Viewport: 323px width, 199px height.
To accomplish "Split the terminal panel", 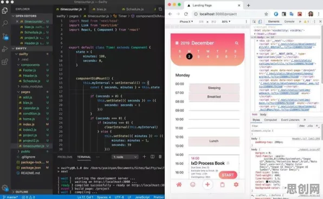I will [x=152, y=157].
